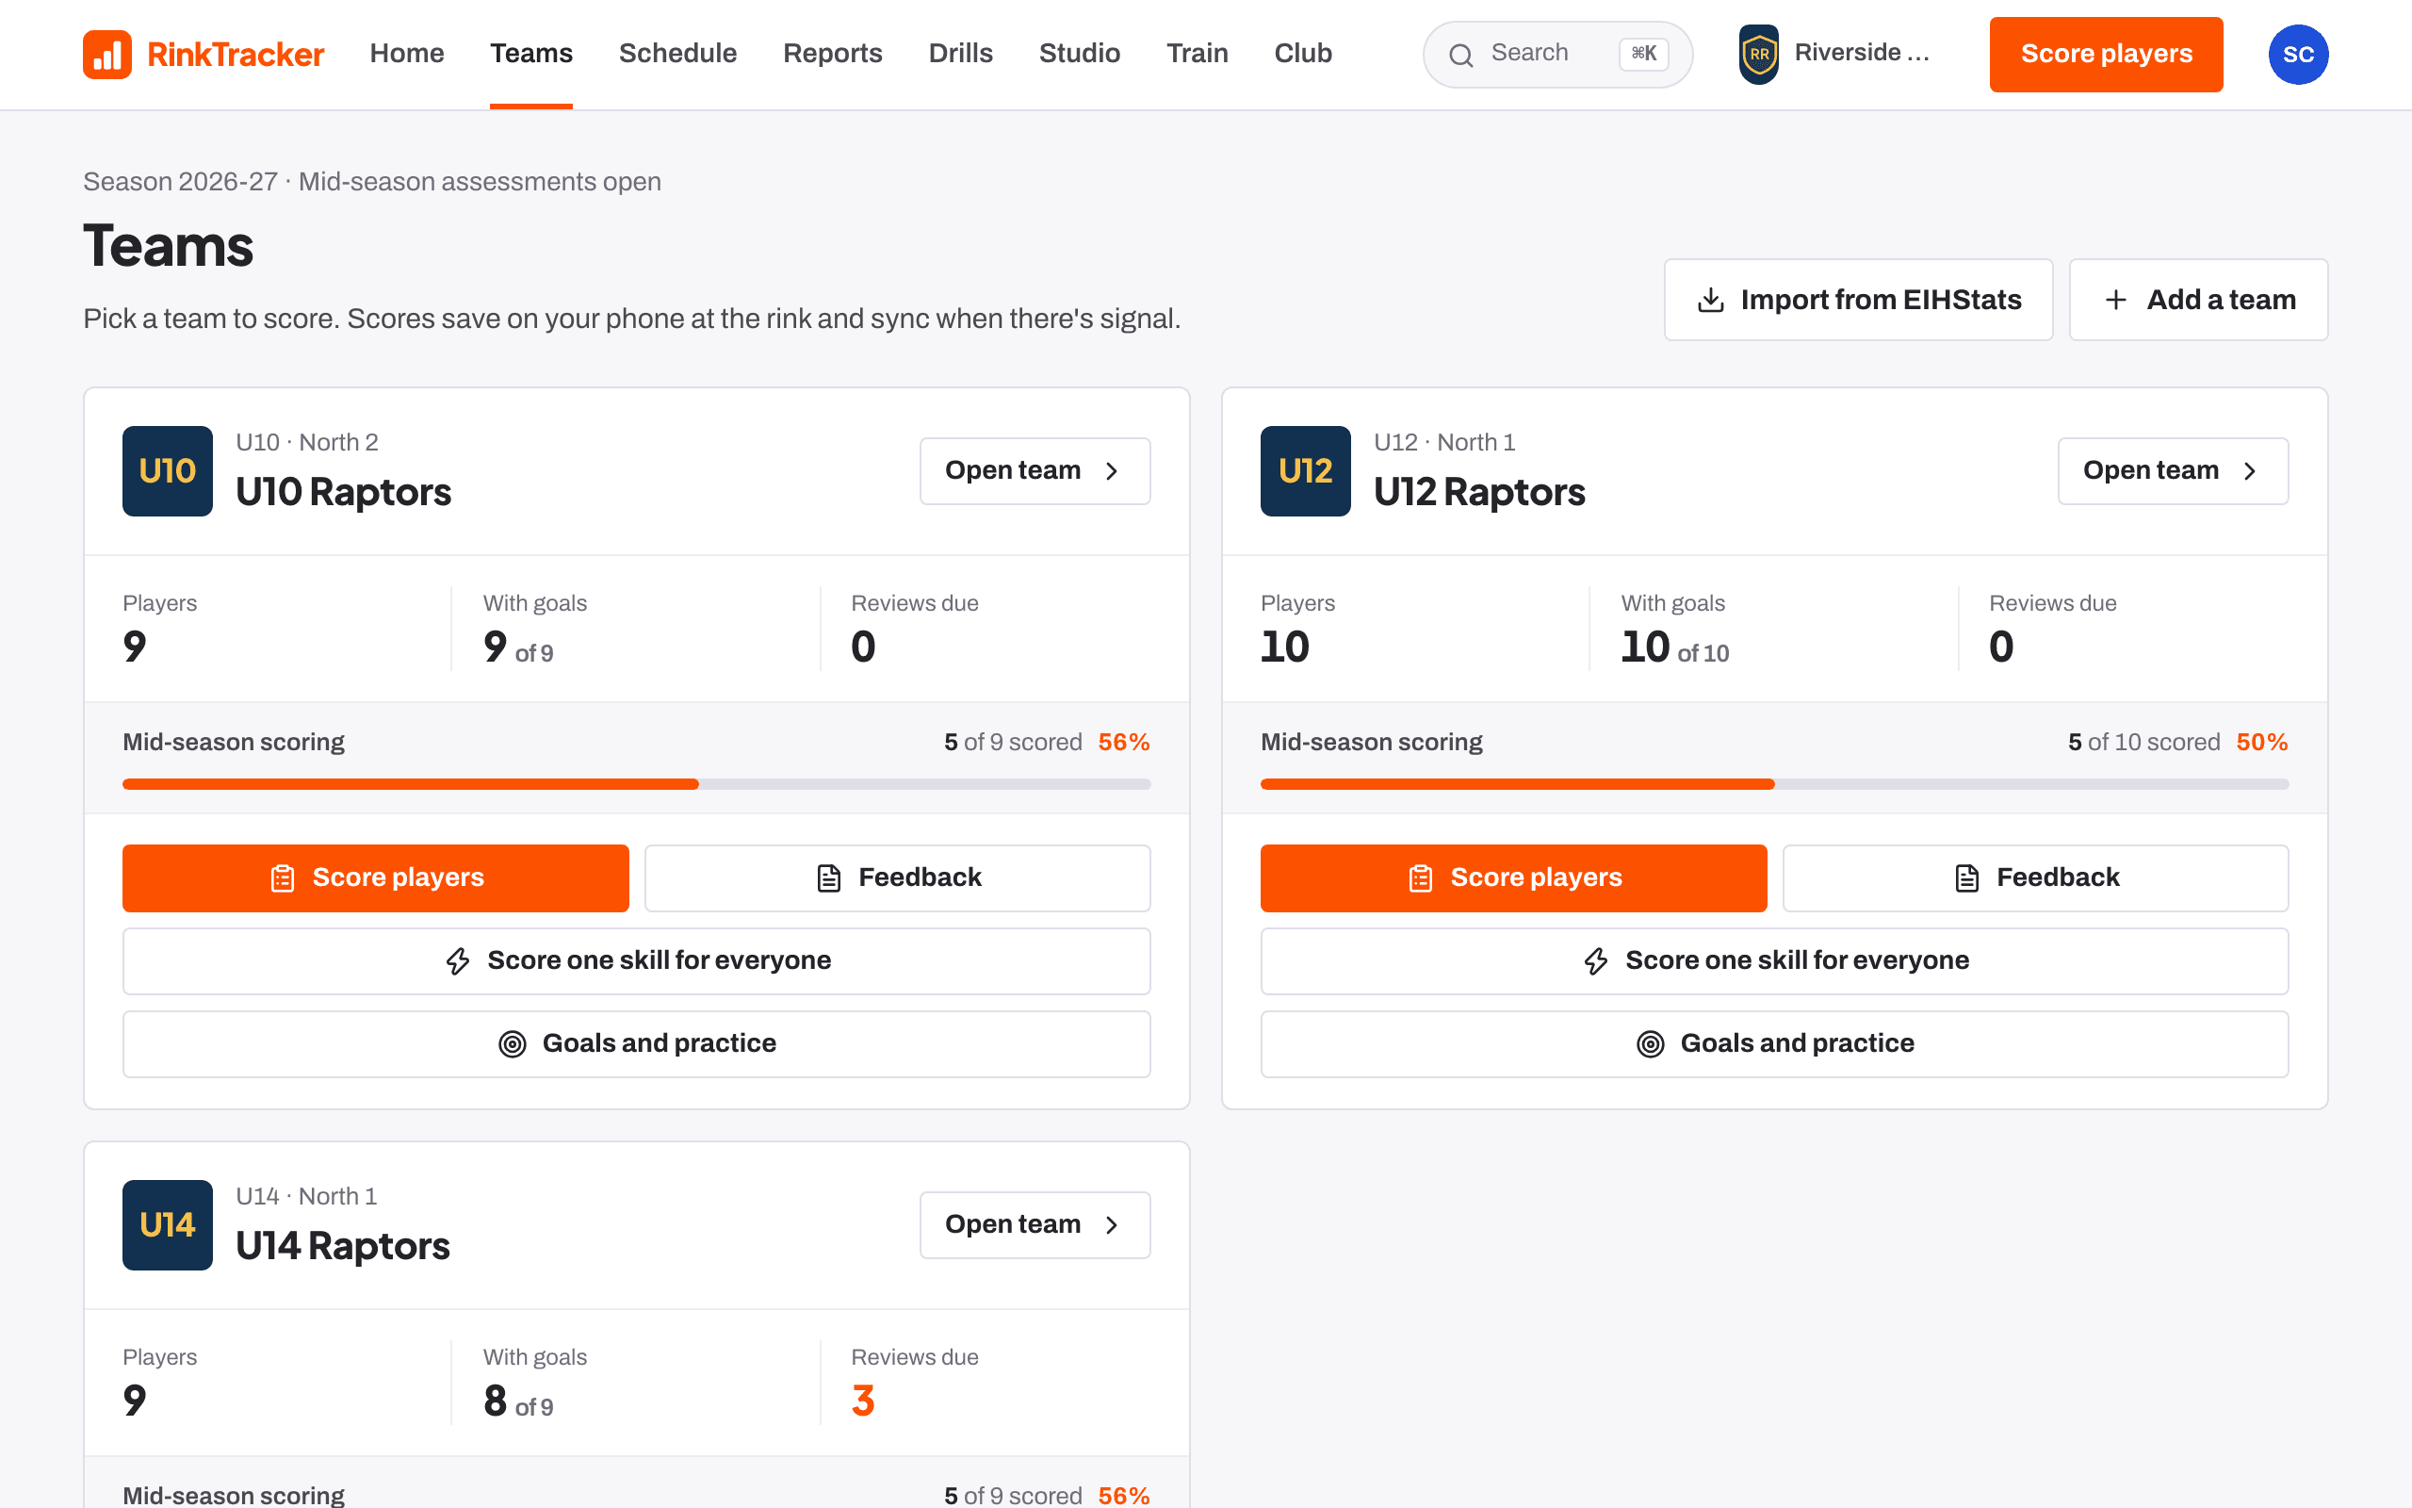
Task: Go to the Home tab
Action: click(x=407, y=53)
